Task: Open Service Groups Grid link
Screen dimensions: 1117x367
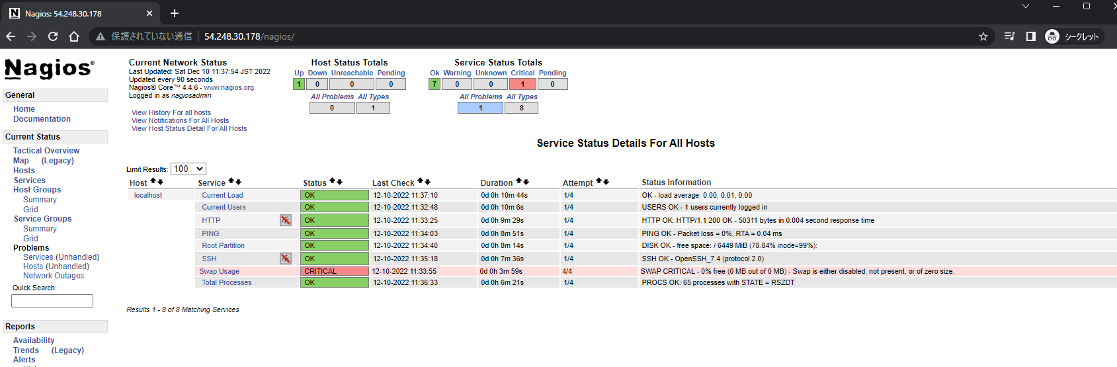Action: [30, 239]
